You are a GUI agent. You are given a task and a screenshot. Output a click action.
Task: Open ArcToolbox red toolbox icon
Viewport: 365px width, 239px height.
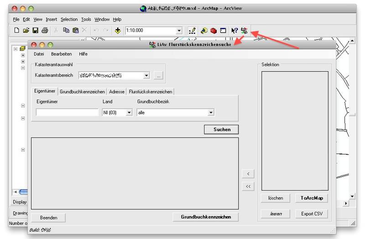(214, 31)
